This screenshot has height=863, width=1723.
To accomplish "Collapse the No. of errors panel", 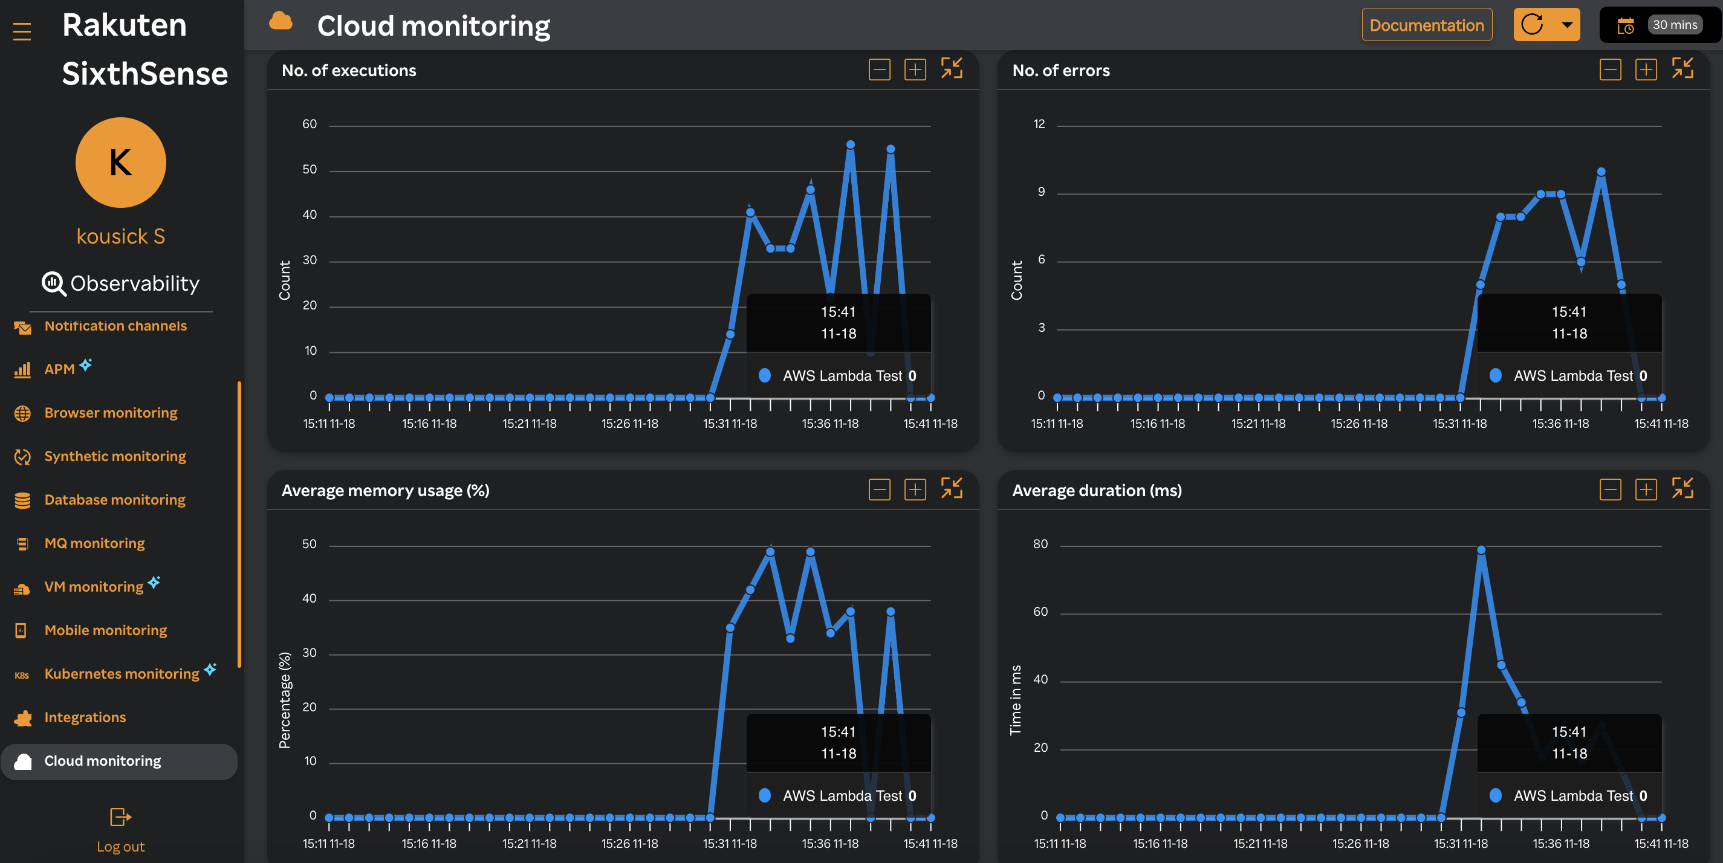I will tap(1683, 68).
